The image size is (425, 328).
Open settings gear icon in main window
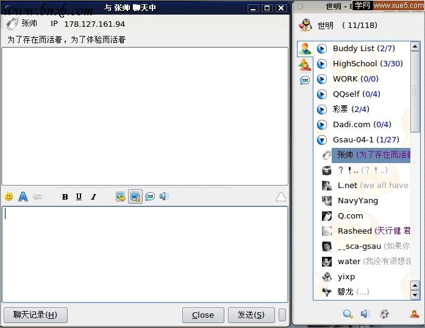pyautogui.click(x=384, y=313)
